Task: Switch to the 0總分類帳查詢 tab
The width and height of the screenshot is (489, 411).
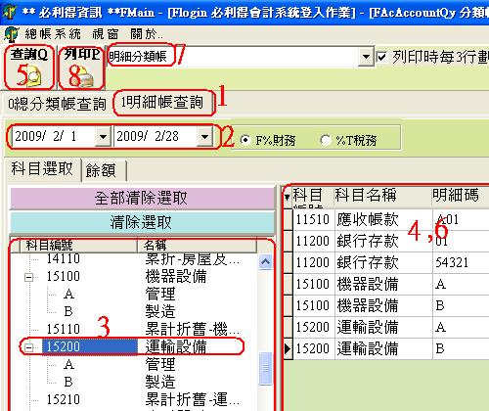Action: pos(58,104)
